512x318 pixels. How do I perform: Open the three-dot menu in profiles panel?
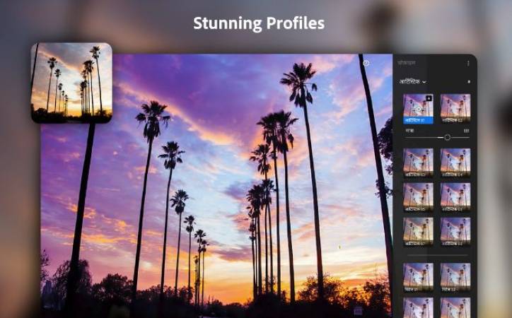468,64
